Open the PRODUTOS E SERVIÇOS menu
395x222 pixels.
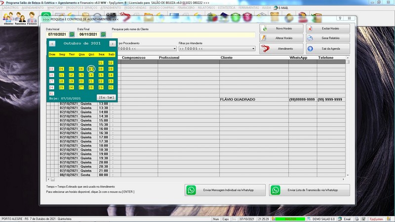click(x=81, y=8)
